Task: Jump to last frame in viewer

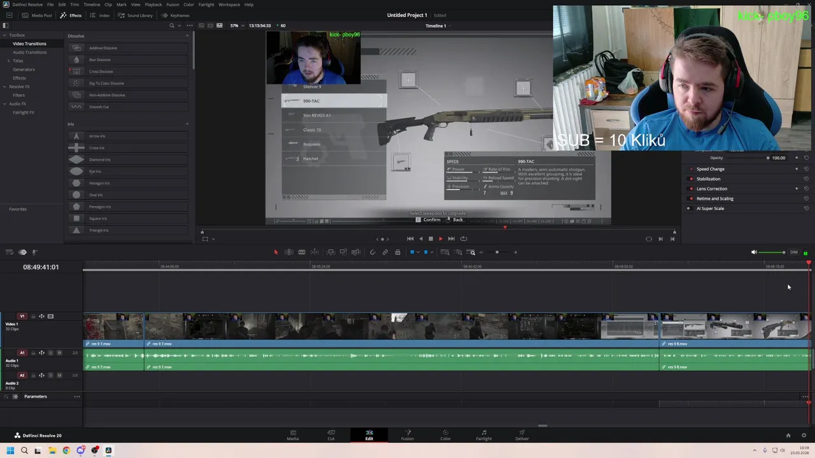Action: coord(451,239)
